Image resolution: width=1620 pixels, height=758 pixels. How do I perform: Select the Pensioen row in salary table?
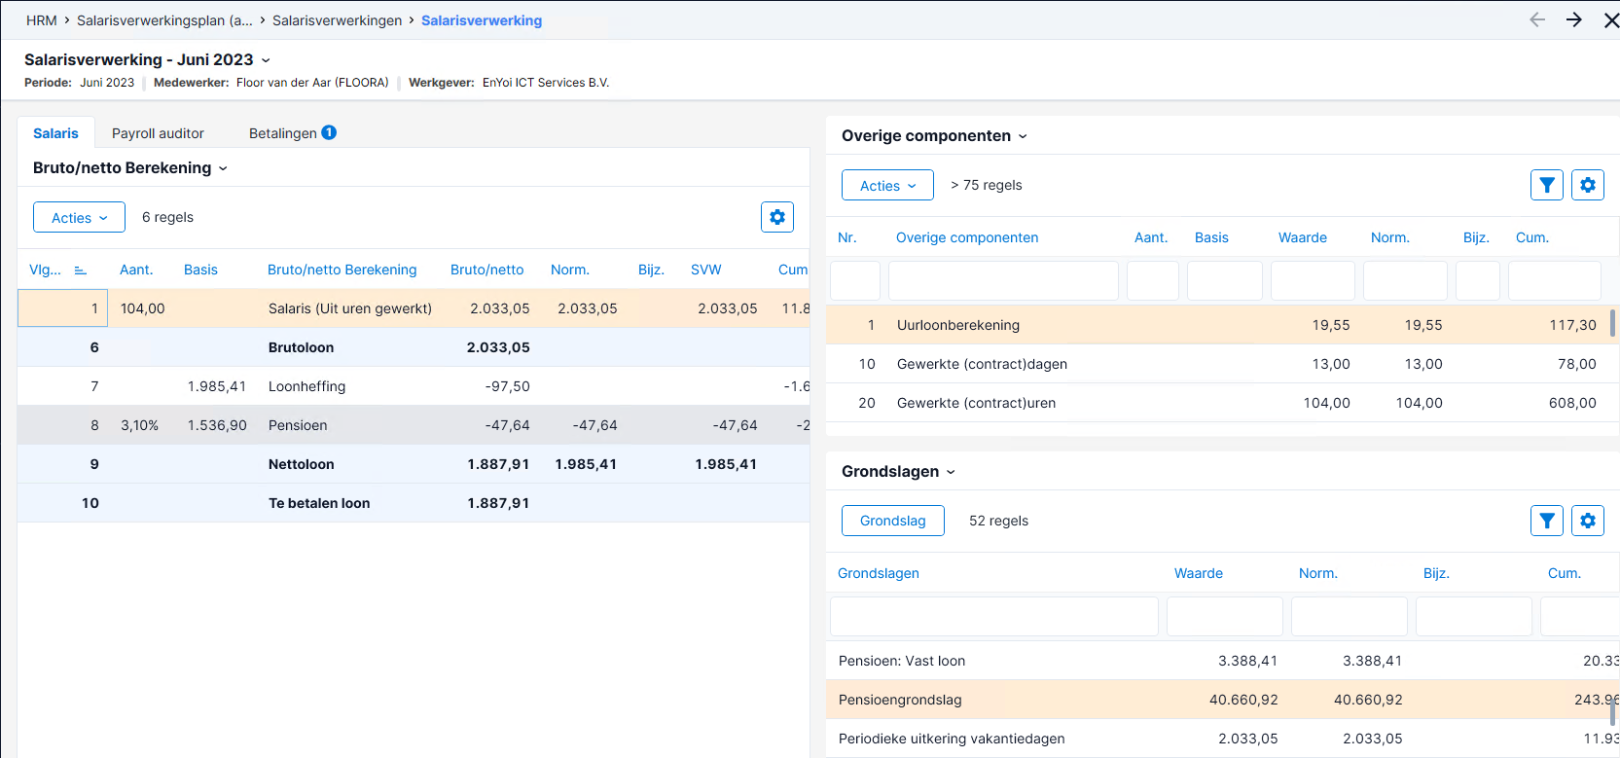[414, 425]
